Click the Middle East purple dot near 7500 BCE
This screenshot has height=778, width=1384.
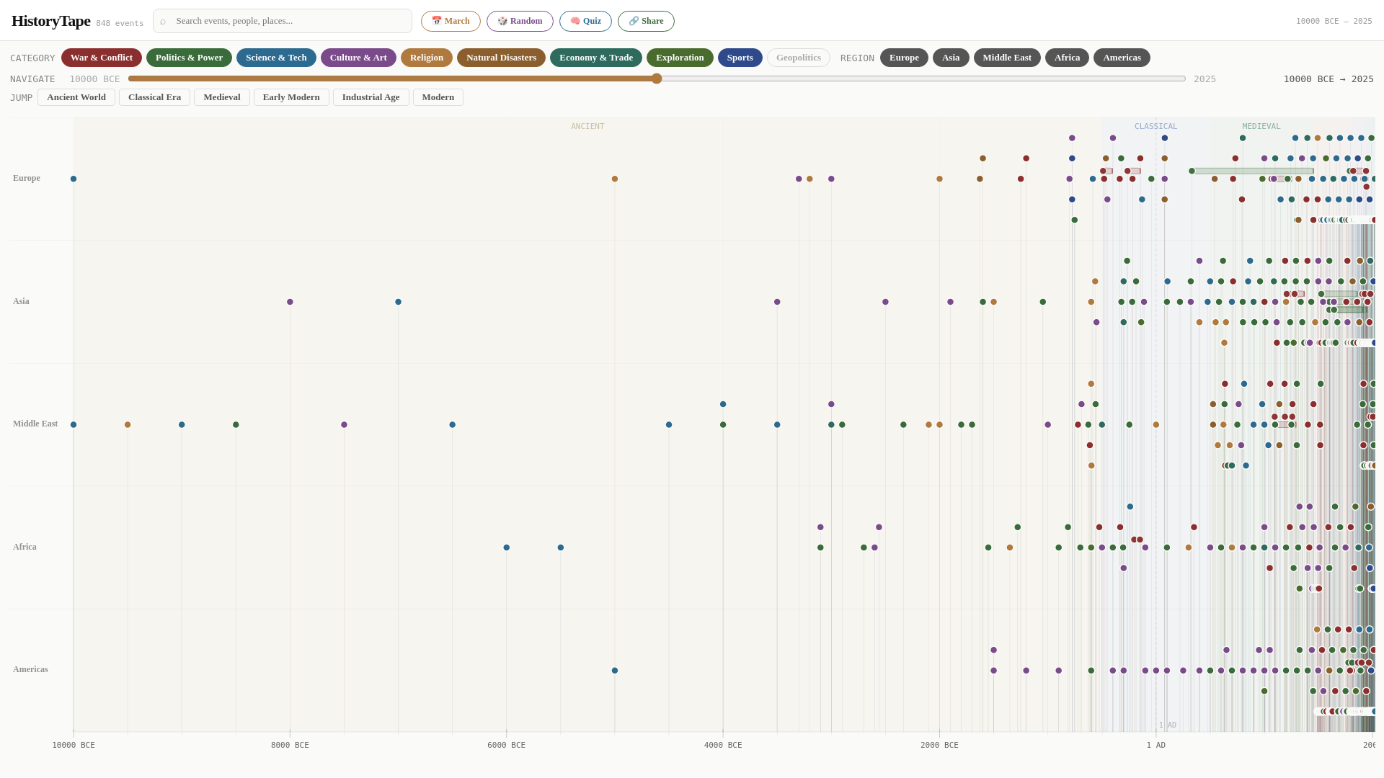tap(344, 425)
